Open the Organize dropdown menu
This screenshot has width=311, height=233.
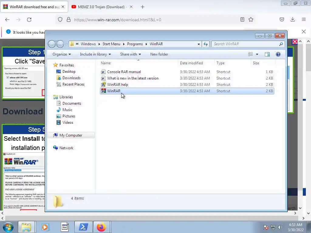[x=61, y=54]
